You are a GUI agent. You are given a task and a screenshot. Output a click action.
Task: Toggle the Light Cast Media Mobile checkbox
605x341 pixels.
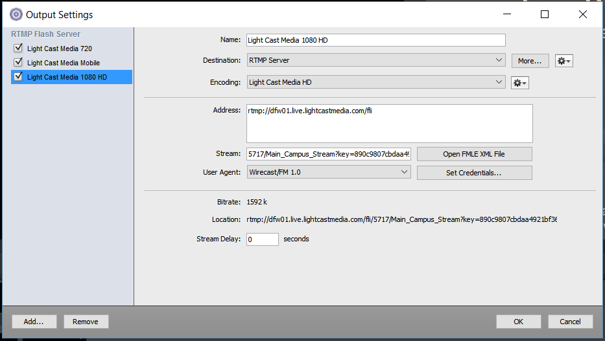click(18, 62)
